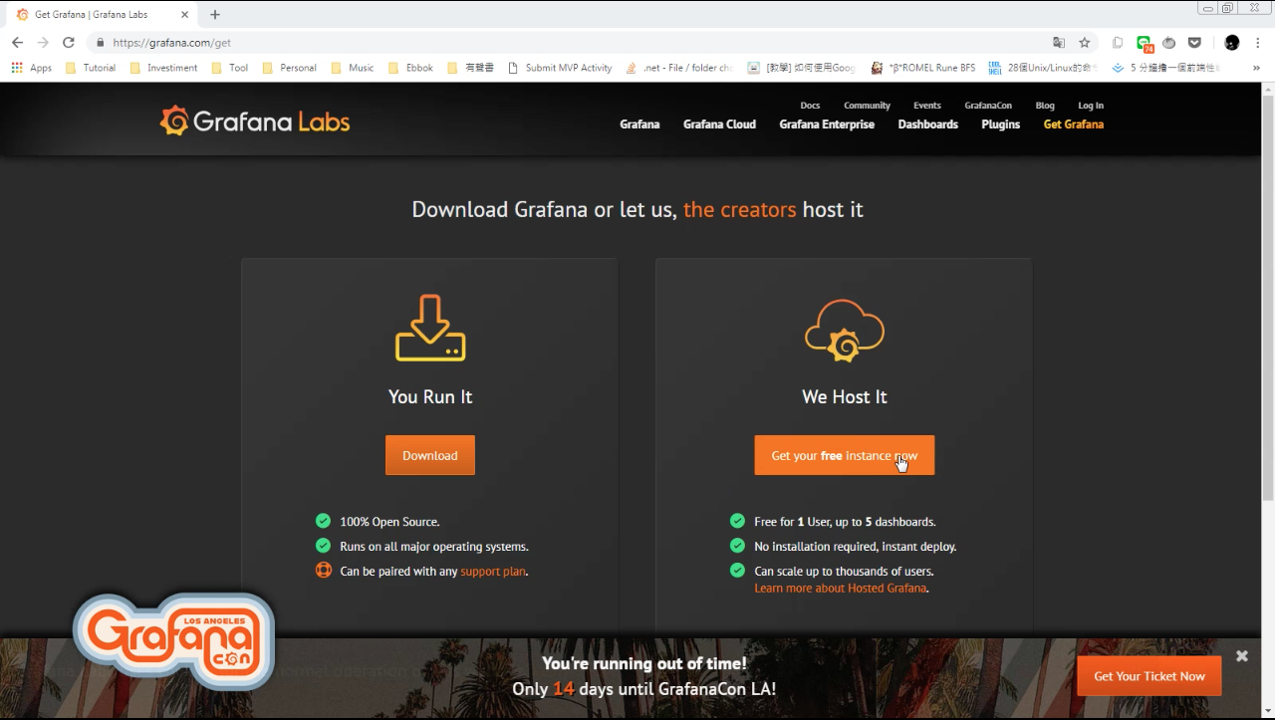Bookmark this page with the star icon
The image size is (1275, 720).
(x=1085, y=43)
